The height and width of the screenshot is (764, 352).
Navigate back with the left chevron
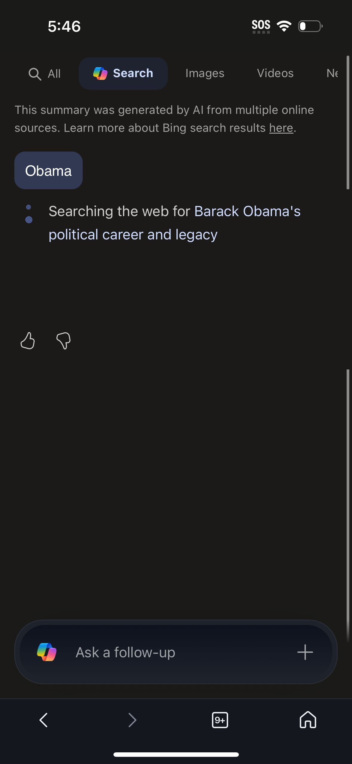43,720
